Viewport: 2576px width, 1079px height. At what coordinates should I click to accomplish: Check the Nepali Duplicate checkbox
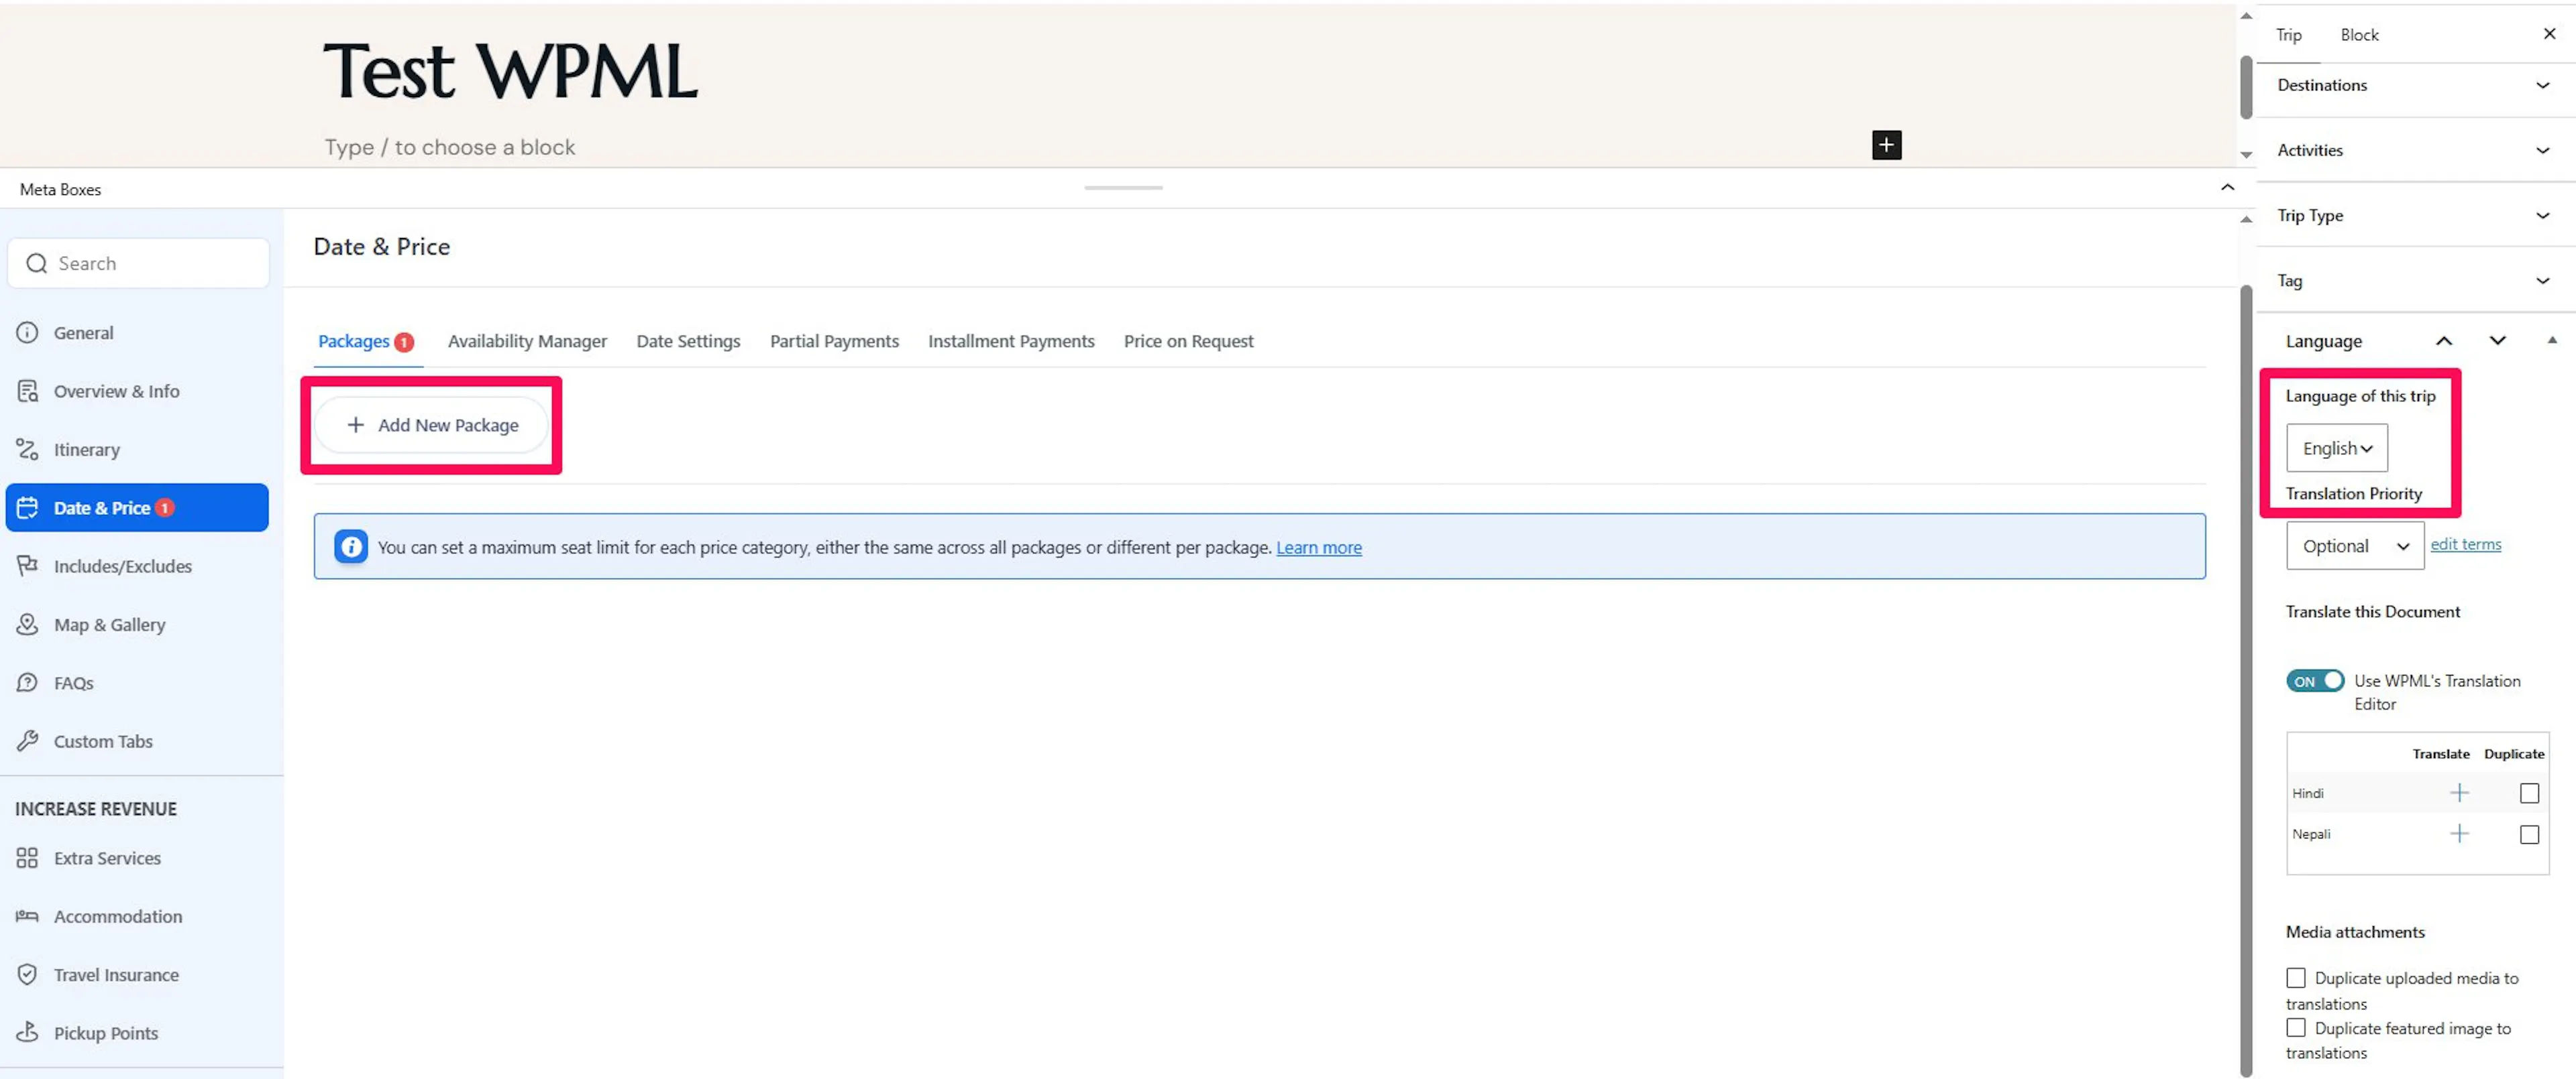point(2529,834)
